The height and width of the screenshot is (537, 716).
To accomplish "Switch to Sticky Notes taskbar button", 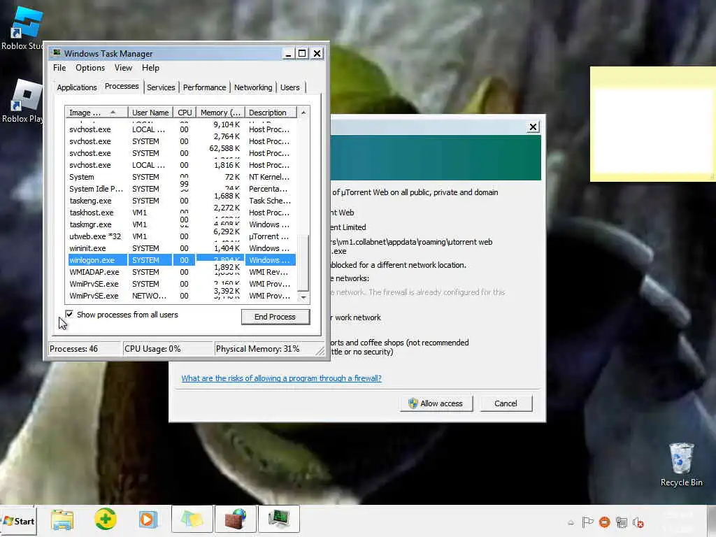I will coord(192,520).
